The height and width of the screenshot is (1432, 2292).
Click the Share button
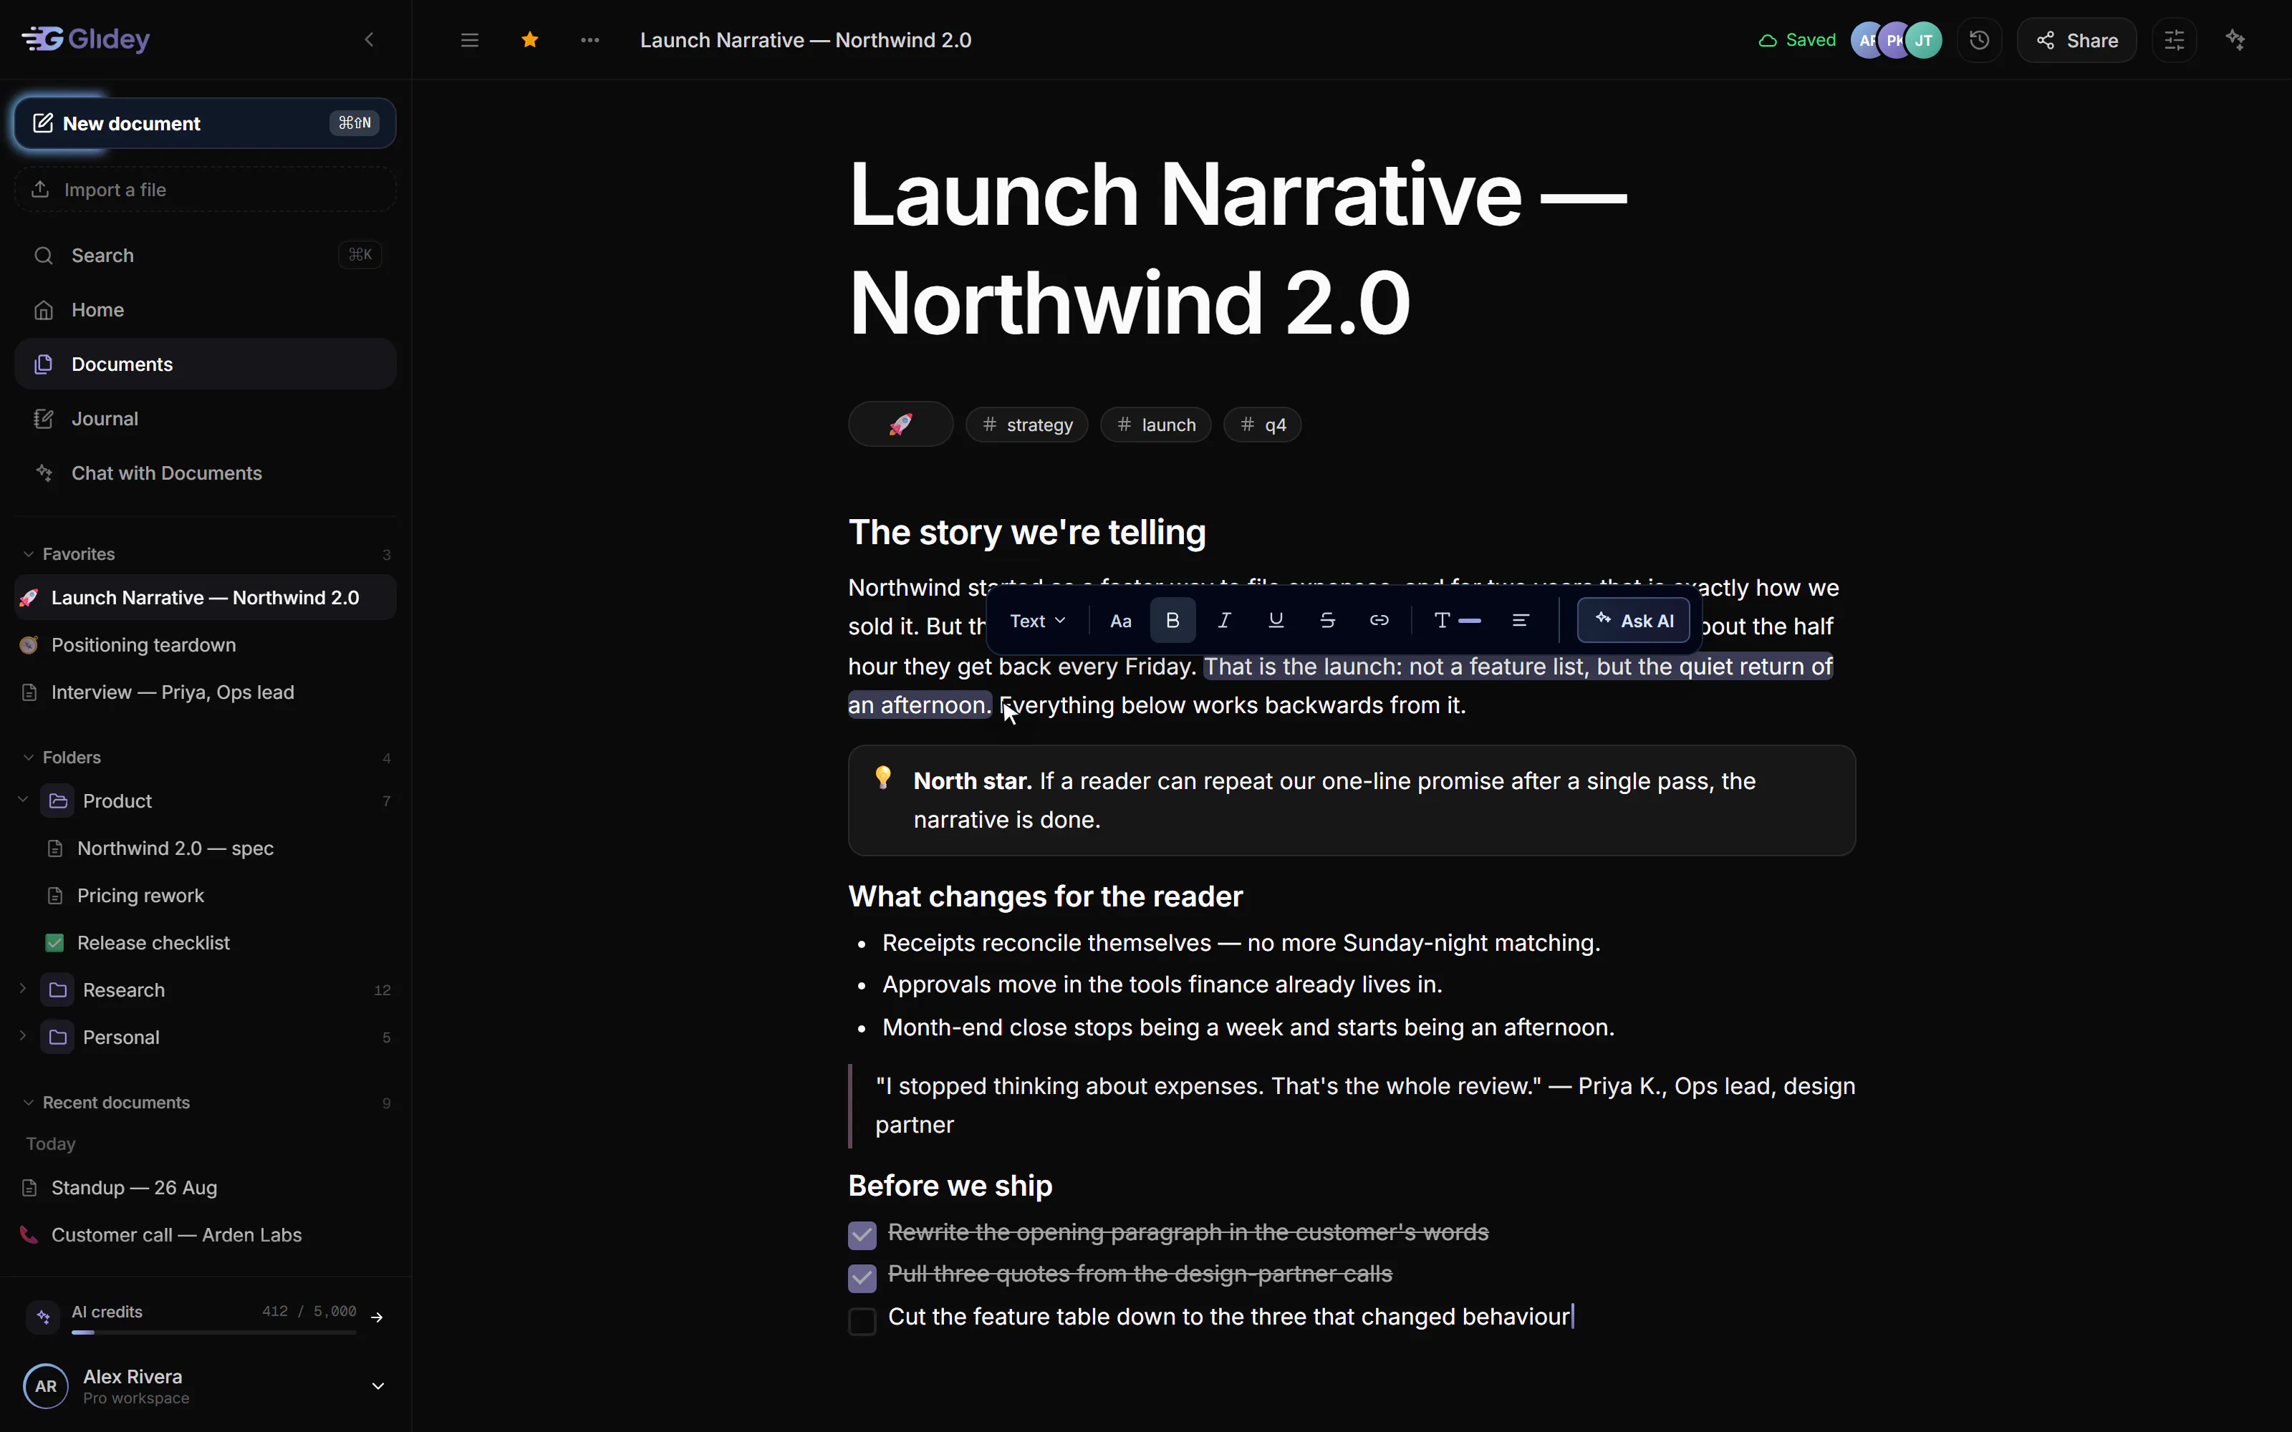(2077, 40)
